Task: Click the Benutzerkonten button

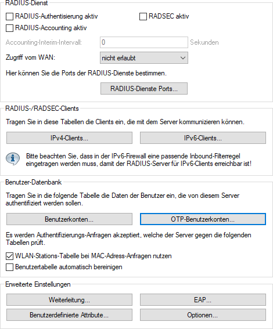Action: coord(69,219)
